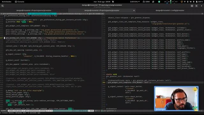Image resolution: width=204 pixels, height=115 pixels.
Task: Open the date and clock menu
Action: tap(102, 2)
